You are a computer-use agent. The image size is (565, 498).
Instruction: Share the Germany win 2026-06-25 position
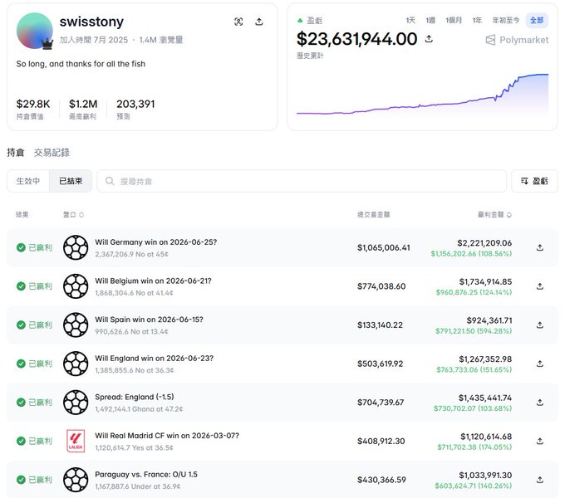click(x=539, y=247)
